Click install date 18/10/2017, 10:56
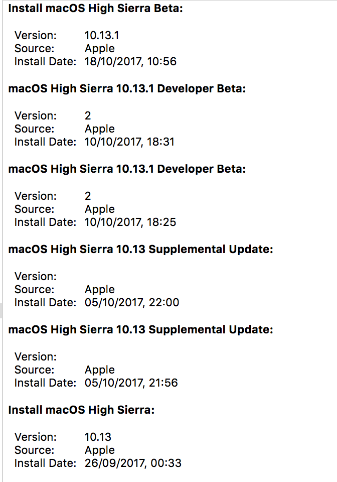The width and height of the screenshot is (337, 482). tap(130, 61)
